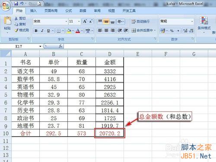
Task: Open borders dropdown arrow
Action: click(x=63, y=31)
